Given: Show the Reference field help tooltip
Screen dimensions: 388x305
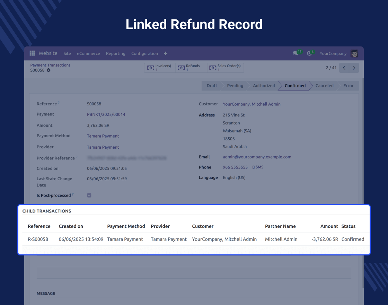Looking at the screenshot, I should tap(59, 102).
